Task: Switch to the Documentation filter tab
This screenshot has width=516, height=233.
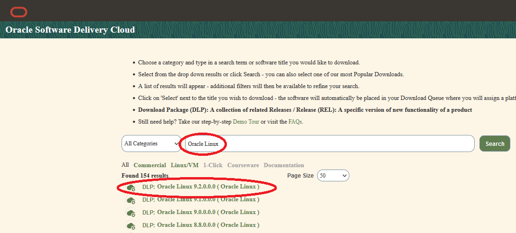Action: coord(284,165)
